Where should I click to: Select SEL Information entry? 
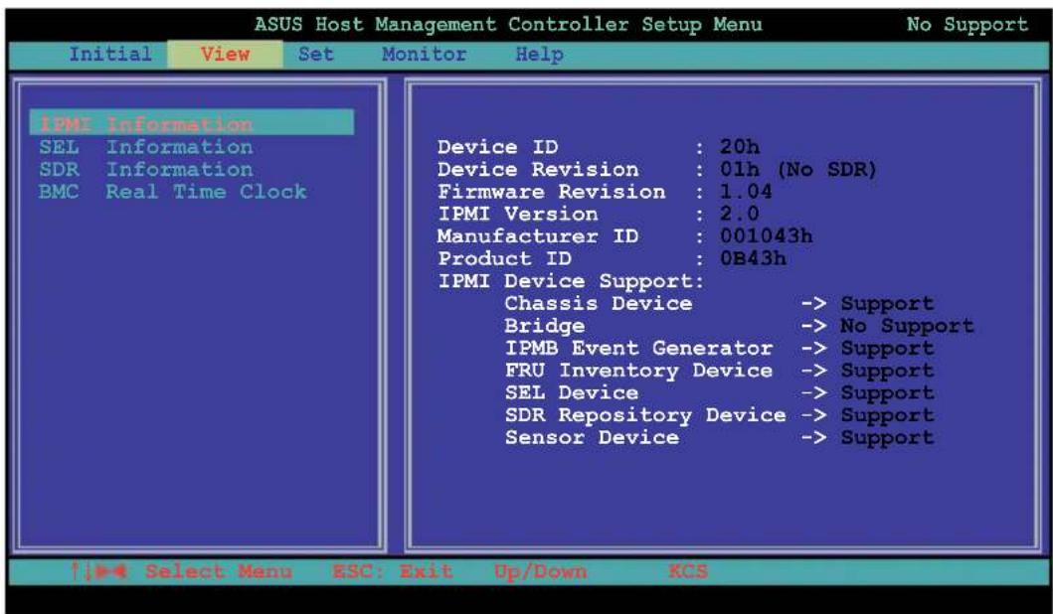point(146,147)
